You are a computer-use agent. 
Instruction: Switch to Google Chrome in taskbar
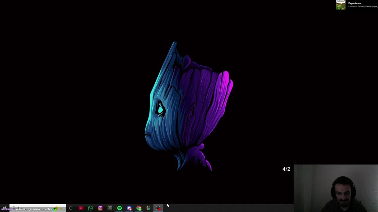[139, 208]
